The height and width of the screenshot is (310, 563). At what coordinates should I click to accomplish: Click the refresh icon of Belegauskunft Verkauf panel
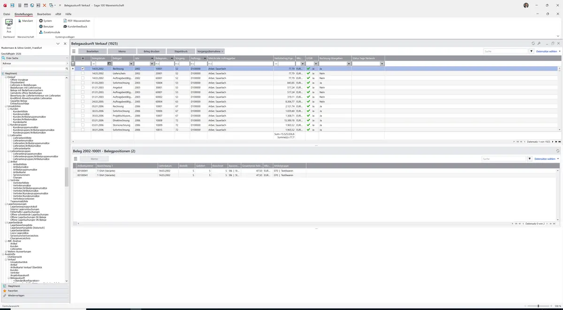point(533,43)
